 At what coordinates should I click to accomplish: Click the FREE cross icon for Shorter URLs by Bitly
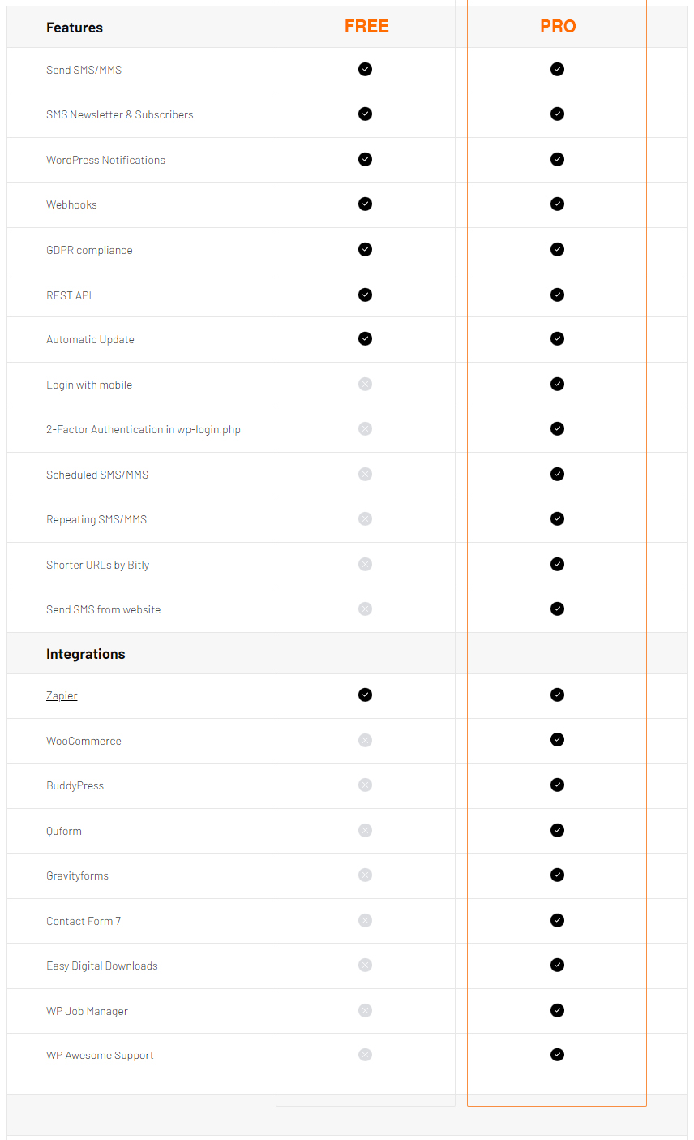pyautogui.click(x=365, y=564)
